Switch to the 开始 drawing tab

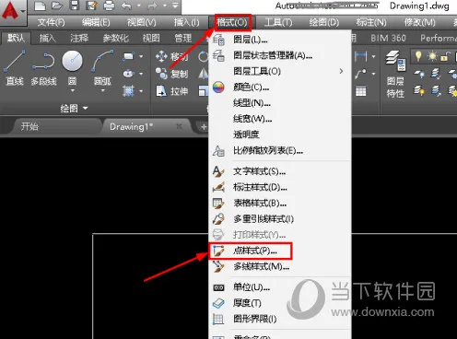pos(29,126)
